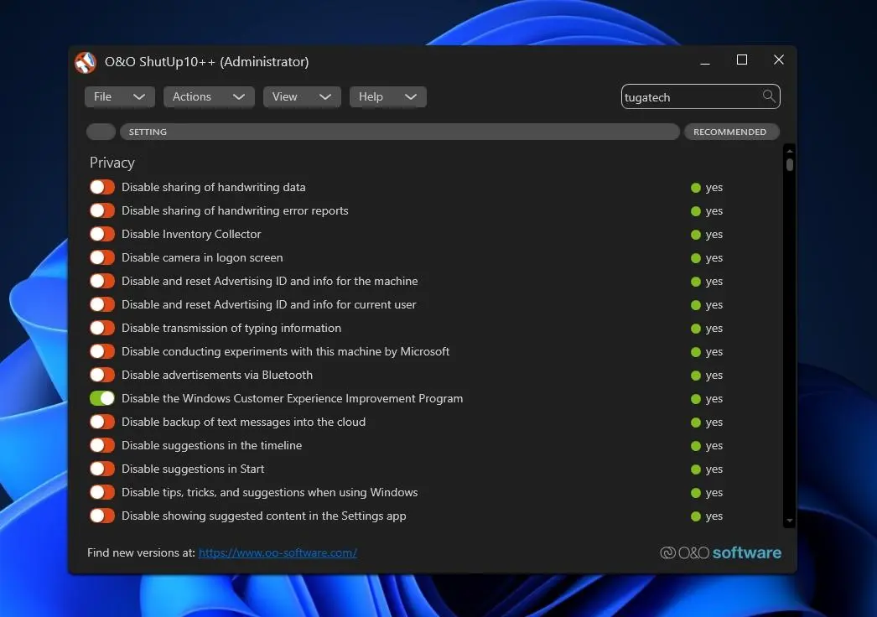Click the vertical scrollbar thumb
Screen dimensions: 877x617
(x=790, y=164)
